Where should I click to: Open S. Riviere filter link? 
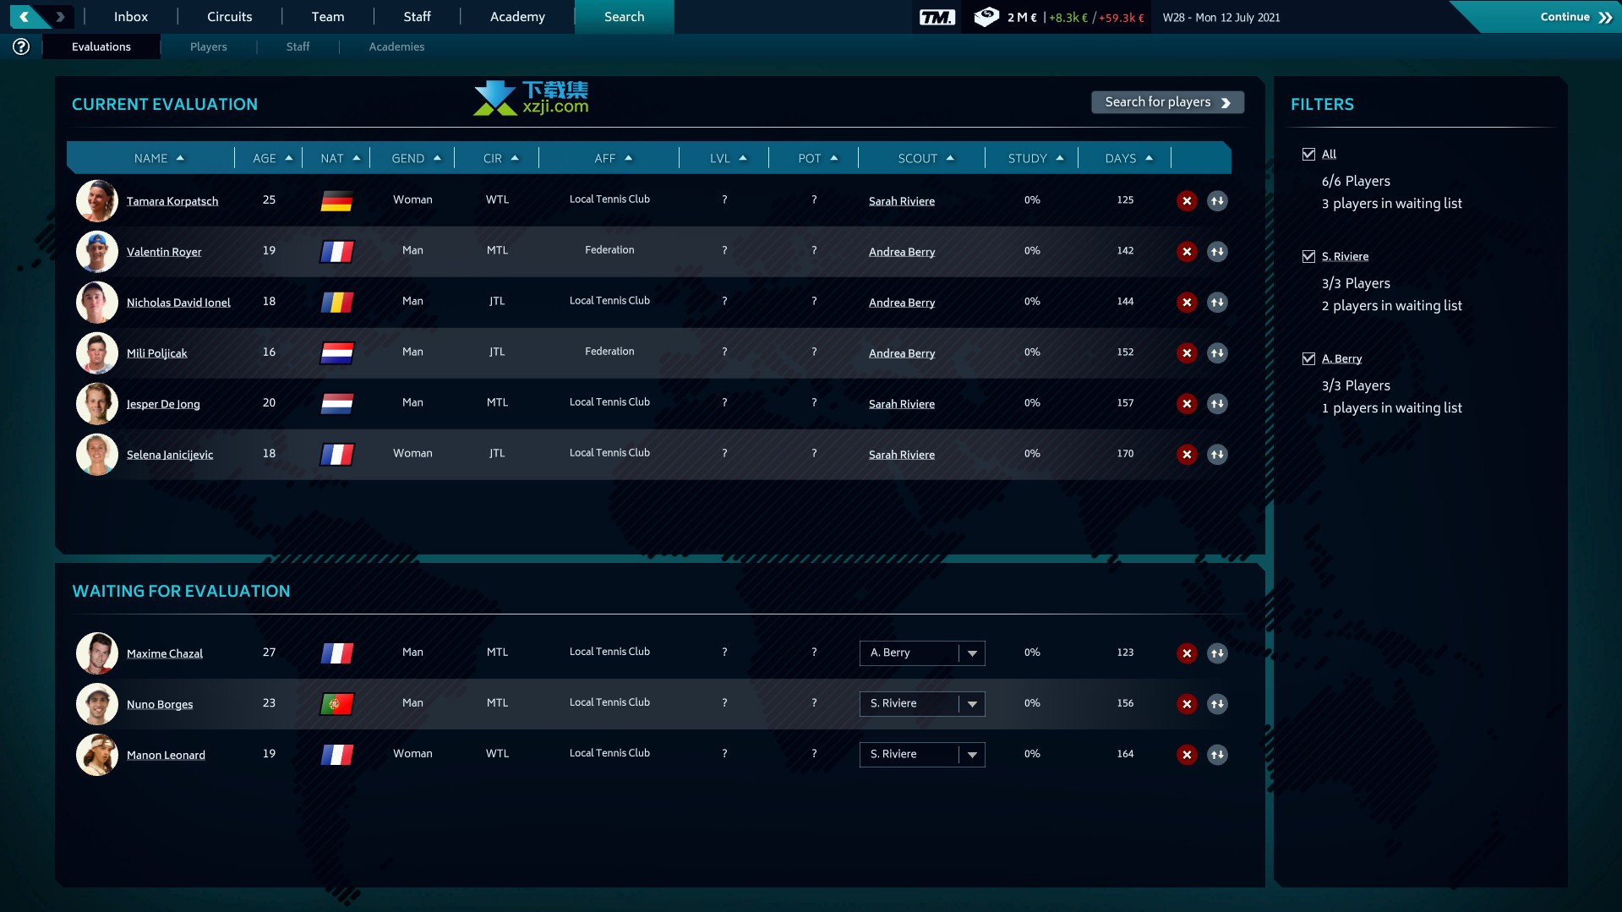[x=1345, y=256]
